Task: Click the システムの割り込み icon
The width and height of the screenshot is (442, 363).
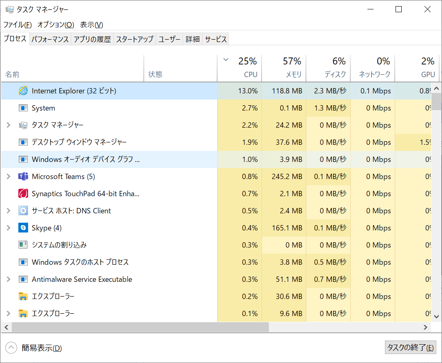Action: (x=23, y=245)
